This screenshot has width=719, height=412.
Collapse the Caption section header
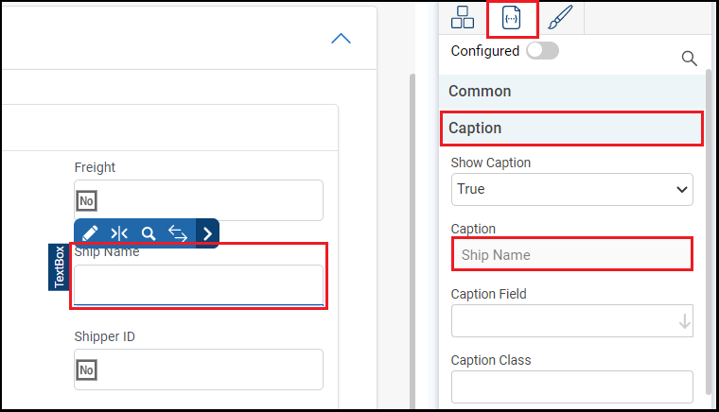[x=571, y=128]
